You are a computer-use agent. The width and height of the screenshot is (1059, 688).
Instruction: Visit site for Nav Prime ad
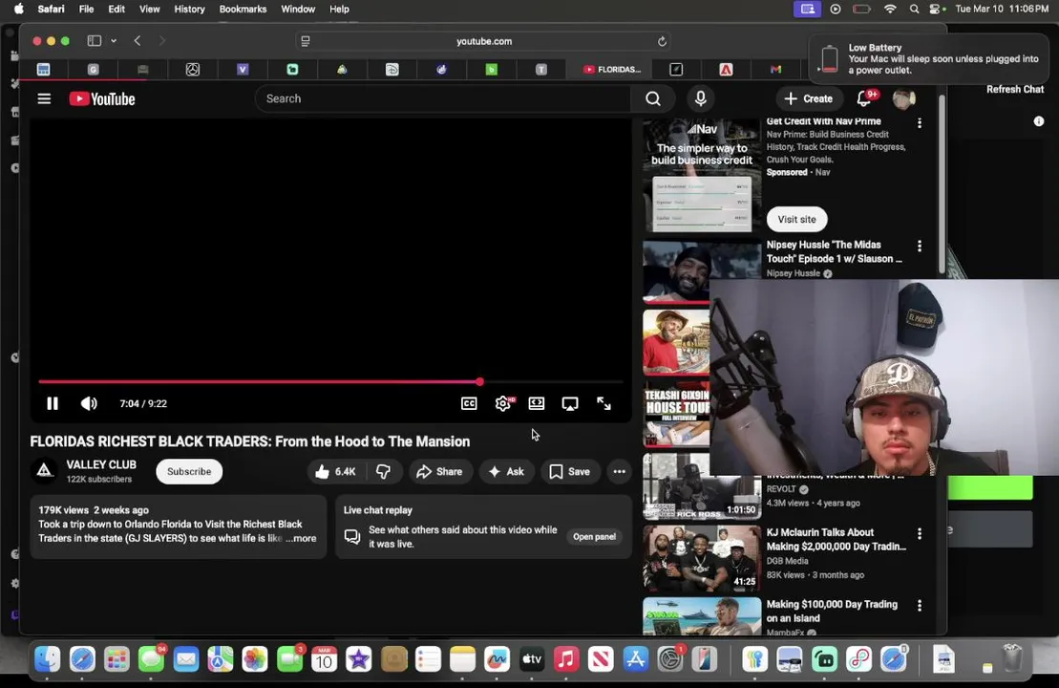(x=797, y=219)
